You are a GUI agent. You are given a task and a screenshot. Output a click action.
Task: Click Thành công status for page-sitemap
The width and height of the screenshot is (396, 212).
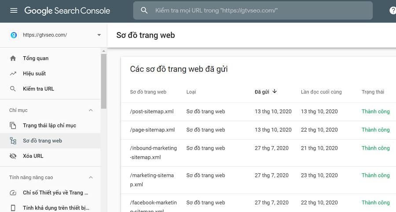coord(376,130)
